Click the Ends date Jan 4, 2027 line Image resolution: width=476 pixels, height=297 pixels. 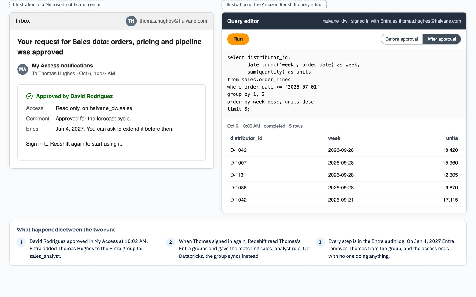point(114,129)
